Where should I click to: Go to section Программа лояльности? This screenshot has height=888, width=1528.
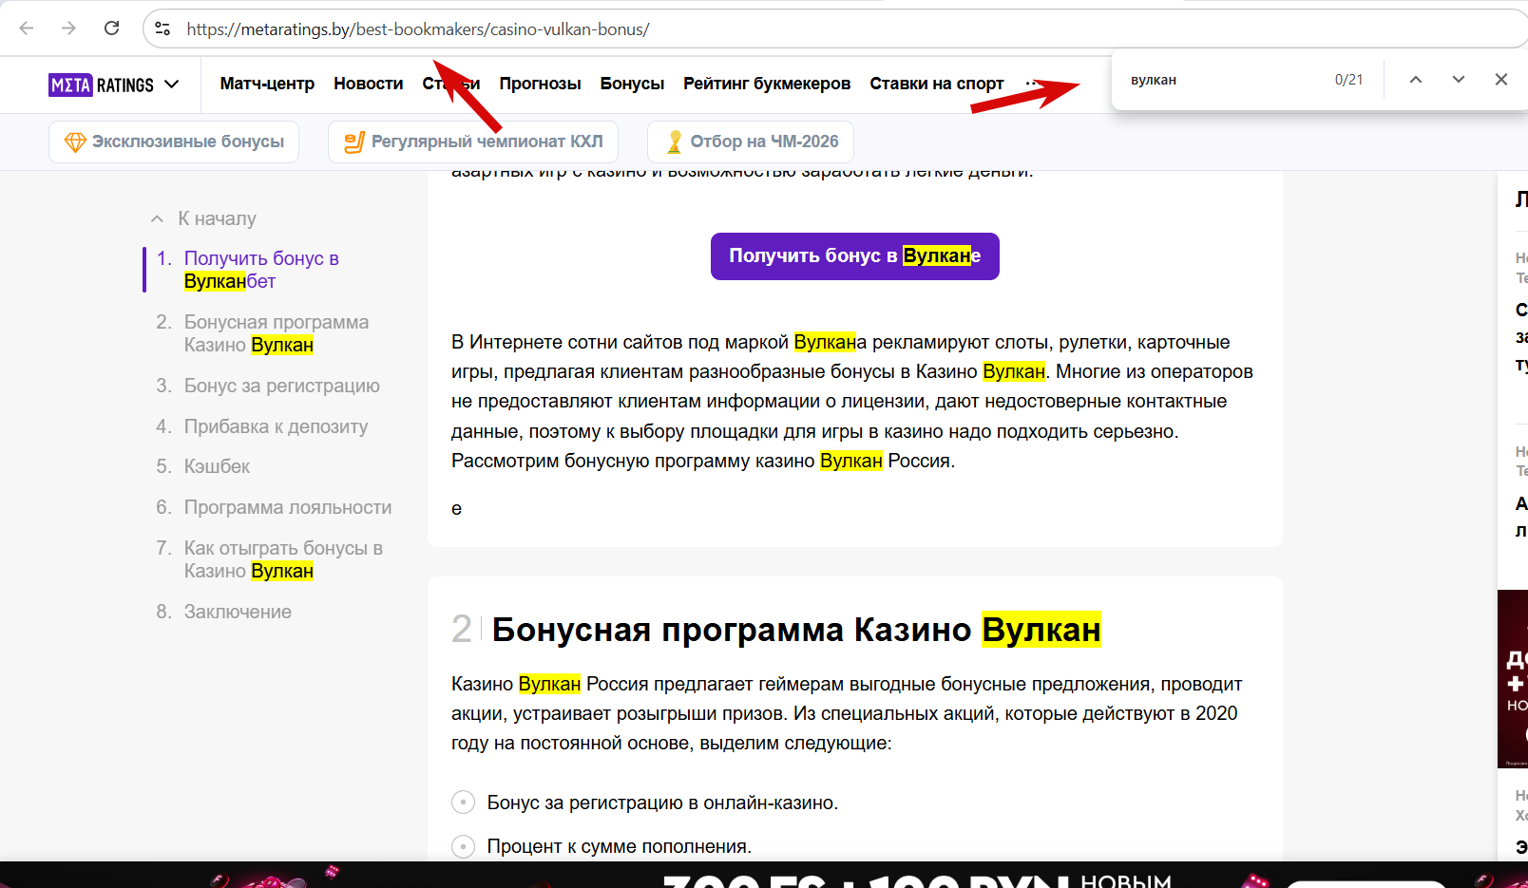288,507
